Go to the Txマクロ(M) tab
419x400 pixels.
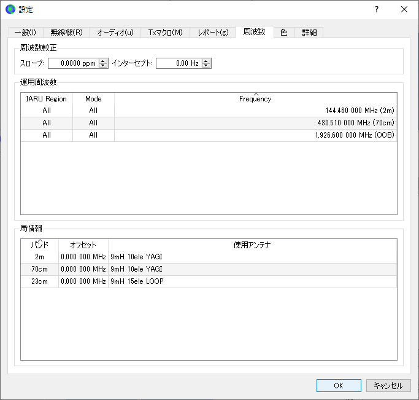[x=166, y=33]
